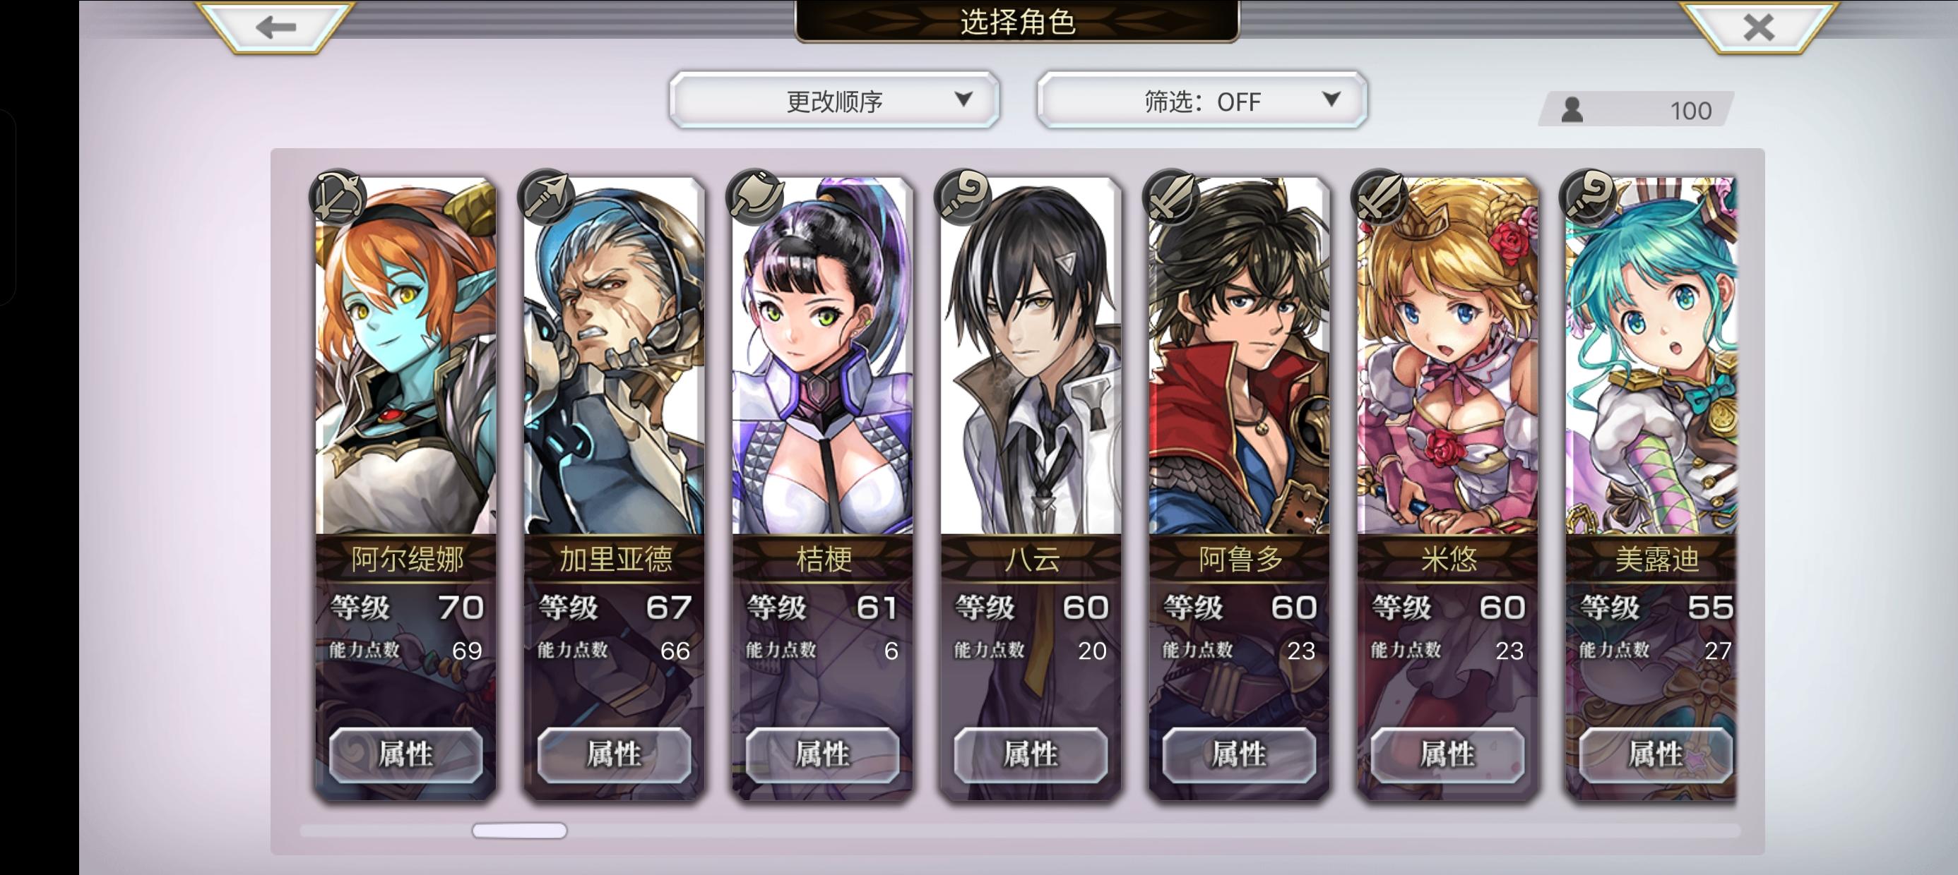
Task: Open 属性 for 桔梗
Action: pyautogui.click(x=822, y=754)
